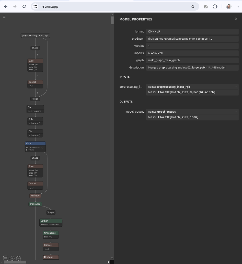
Task: Click the description field in model properties
Action: [x=192, y=68]
